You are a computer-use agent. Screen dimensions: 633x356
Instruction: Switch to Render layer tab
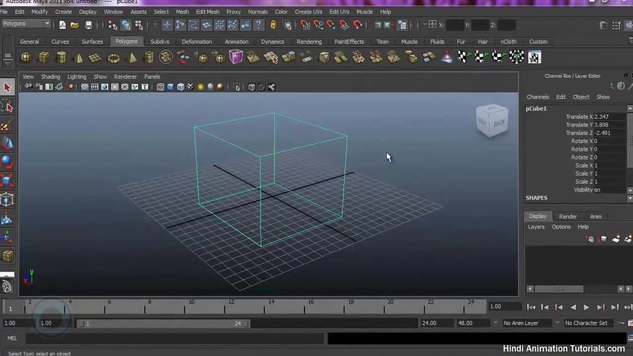pos(568,217)
